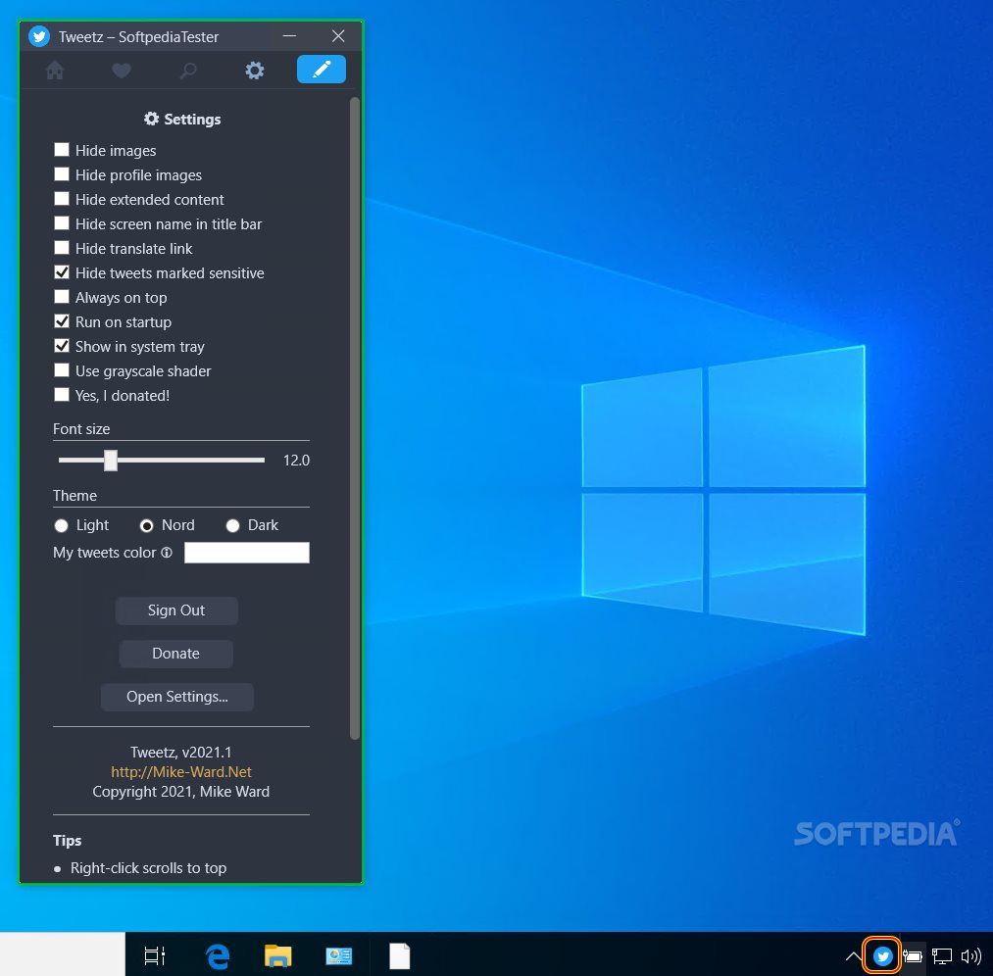The image size is (993, 976).
Task: Click the Sign Out button
Action: tap(176, 610)
